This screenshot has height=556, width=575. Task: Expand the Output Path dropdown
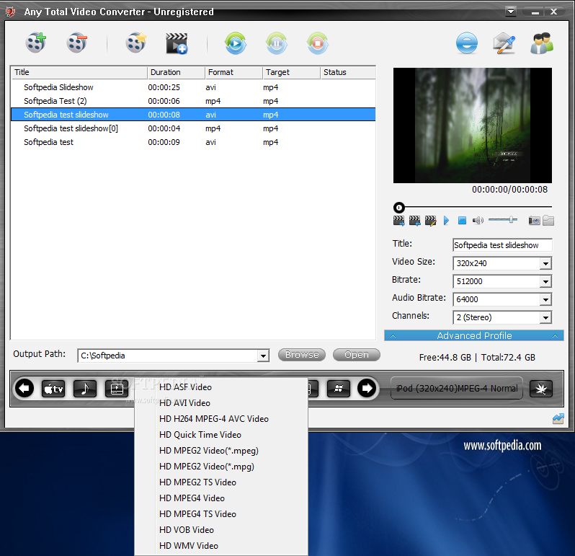(x=263, y=356)
